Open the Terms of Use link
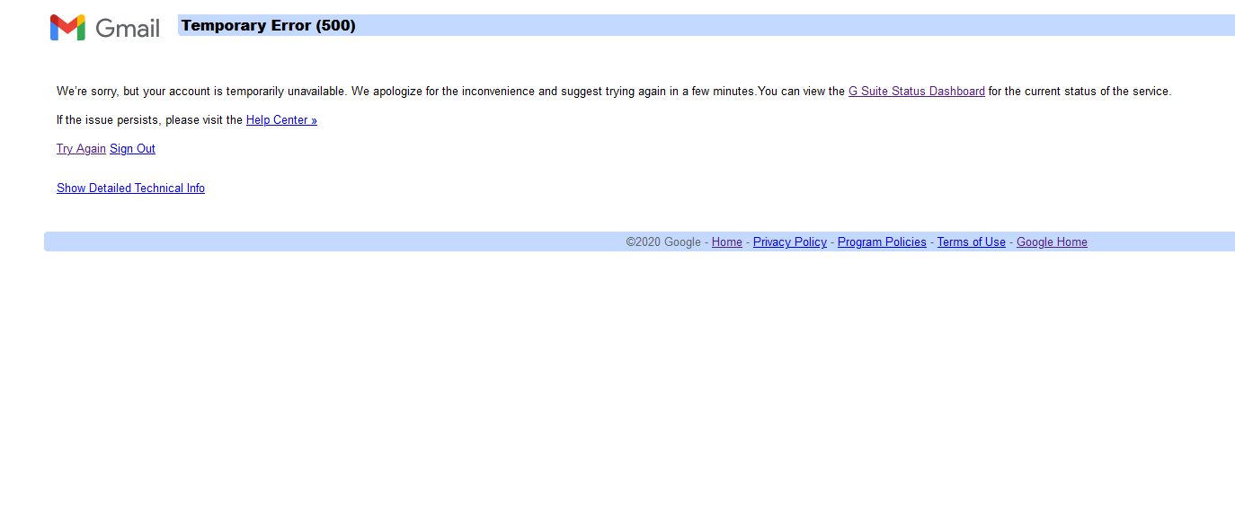This screenshot has height=518, width=1235. click(x=971, y=242)
